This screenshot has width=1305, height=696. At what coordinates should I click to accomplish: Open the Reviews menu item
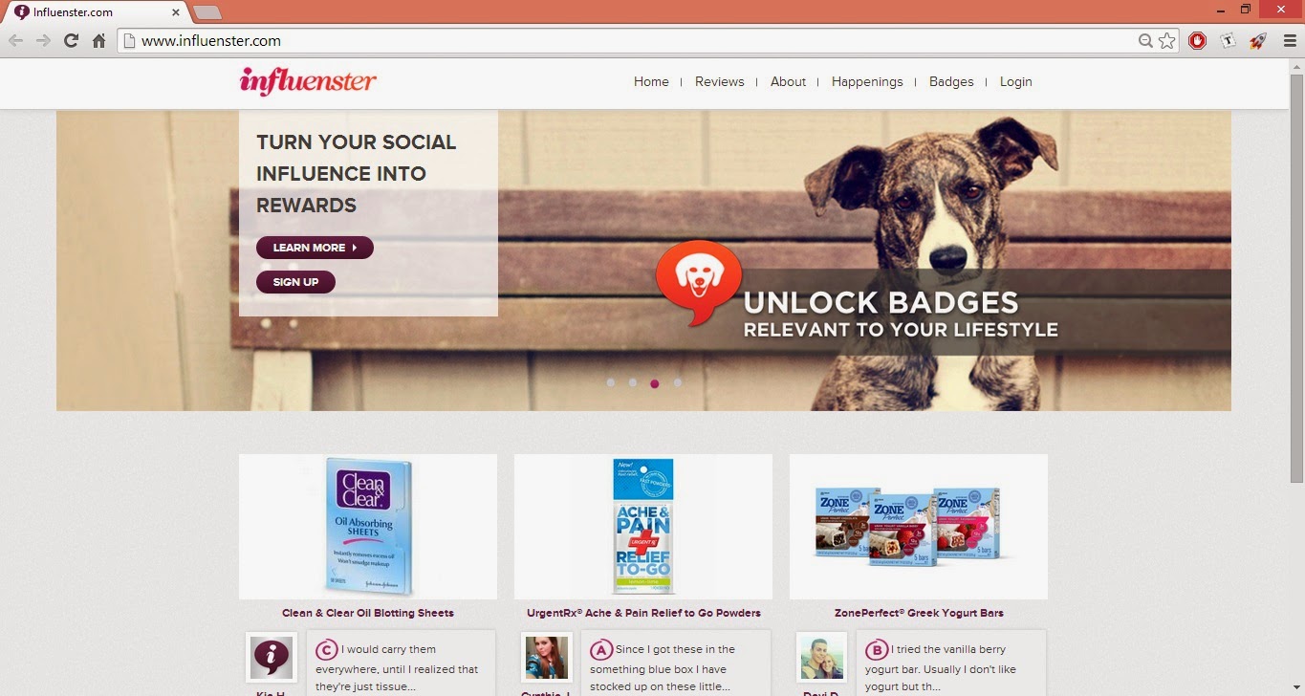coord(719,82)
